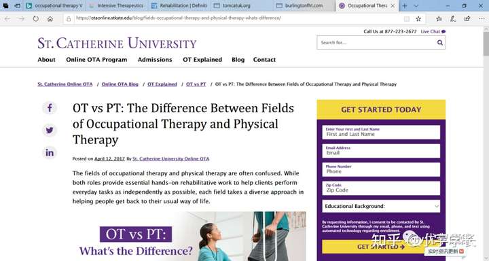Image resolution: width=489 pixels, height=261 pixels.
Task: Open Blog menu item
Action: (x=238, y=60)
